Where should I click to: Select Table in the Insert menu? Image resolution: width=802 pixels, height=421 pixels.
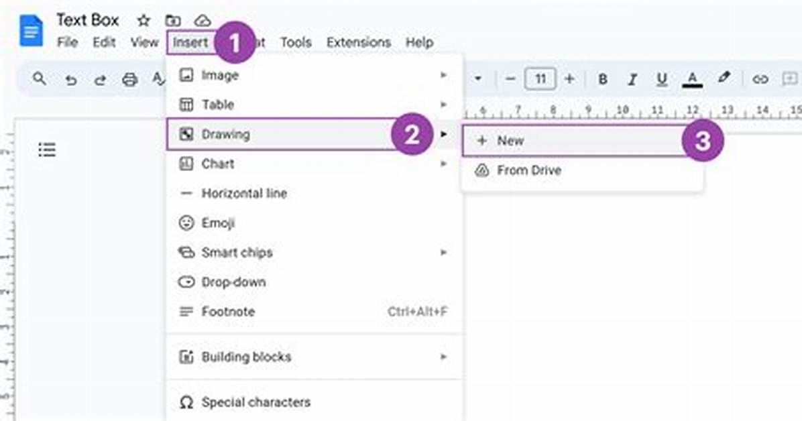314,105
